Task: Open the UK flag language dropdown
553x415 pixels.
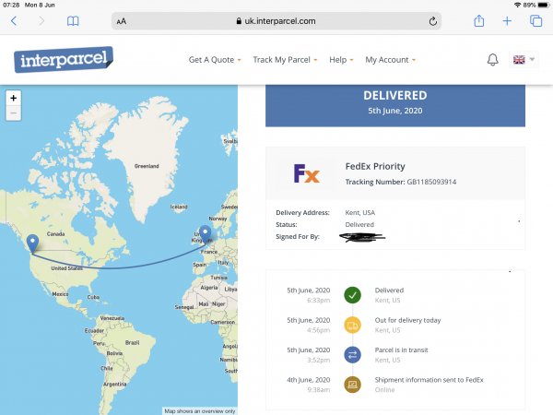Action: (524, 60)
